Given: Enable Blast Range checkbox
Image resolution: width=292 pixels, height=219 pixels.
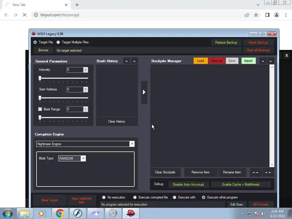Looking at the screenshot, I should click(40, 109).
